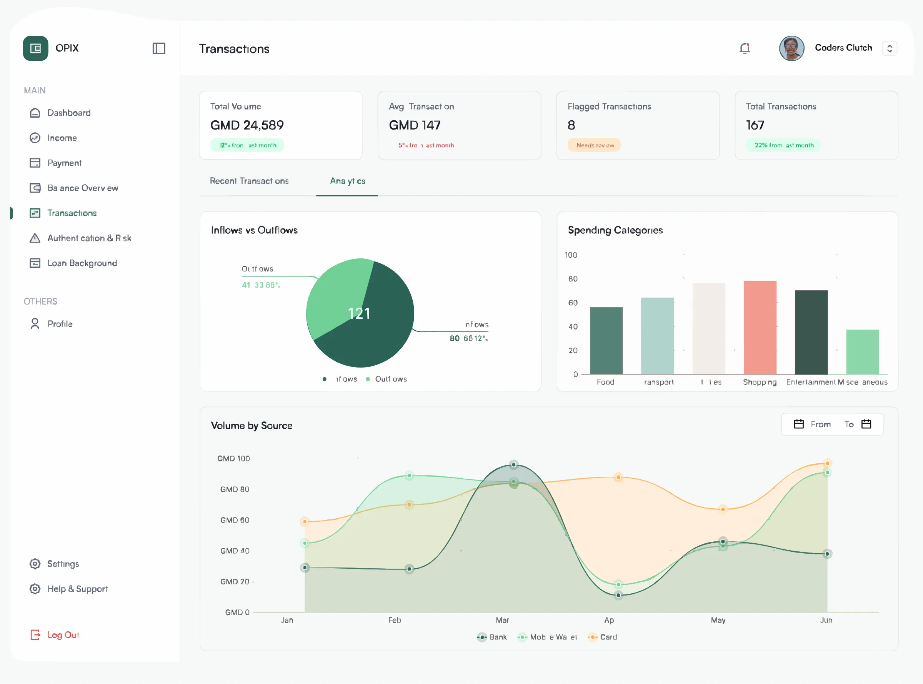923x684 pixels.
Task: Click the 121 pie chart center value
Action: [x=359, y=313]
